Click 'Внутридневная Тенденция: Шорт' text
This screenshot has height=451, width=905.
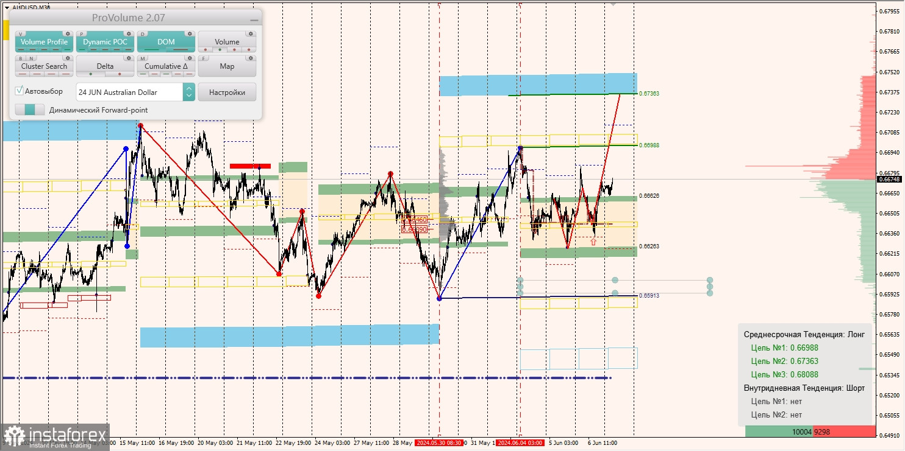[804, 388]
